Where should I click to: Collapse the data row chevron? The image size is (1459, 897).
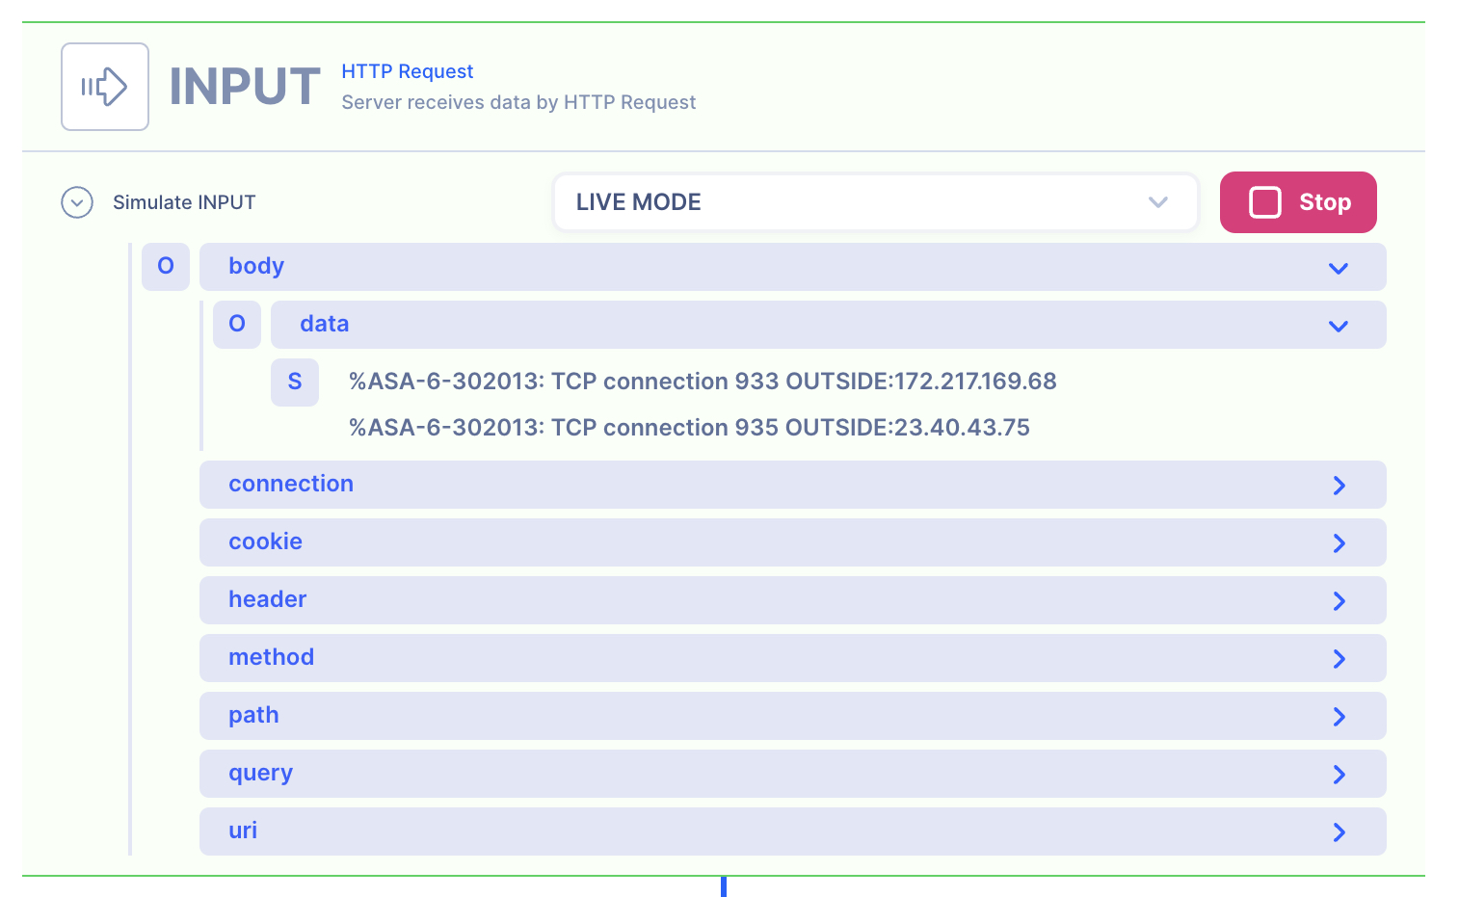(1339, 326)
